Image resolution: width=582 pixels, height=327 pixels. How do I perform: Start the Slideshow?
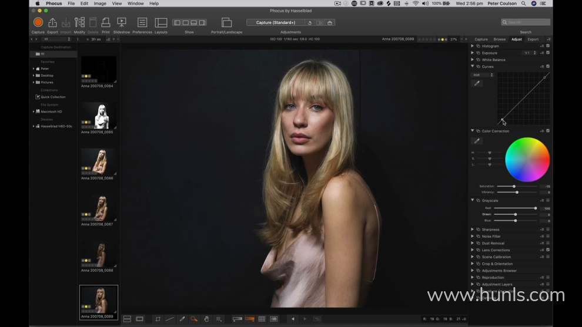tap(121, 23)
